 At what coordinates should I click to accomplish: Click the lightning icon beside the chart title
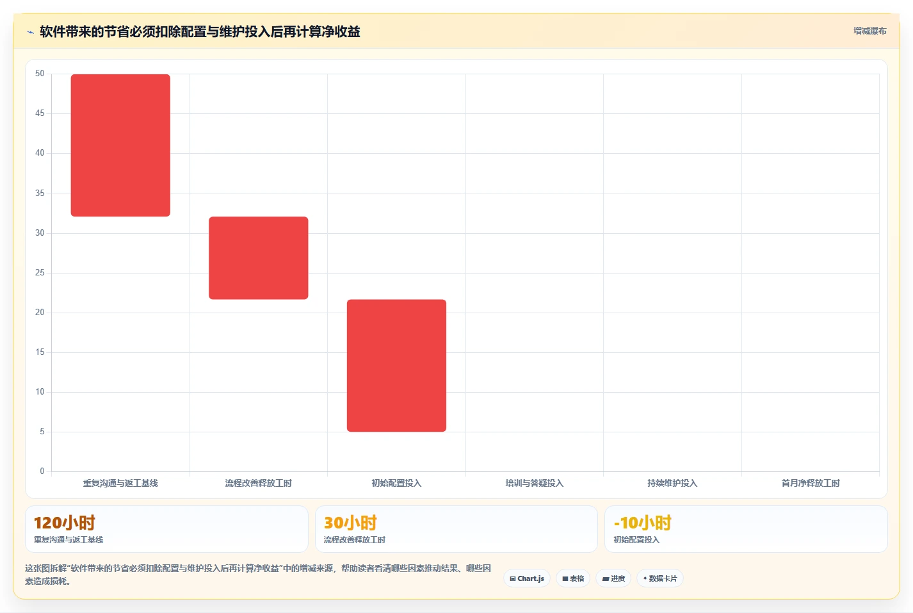click(30, 32)
